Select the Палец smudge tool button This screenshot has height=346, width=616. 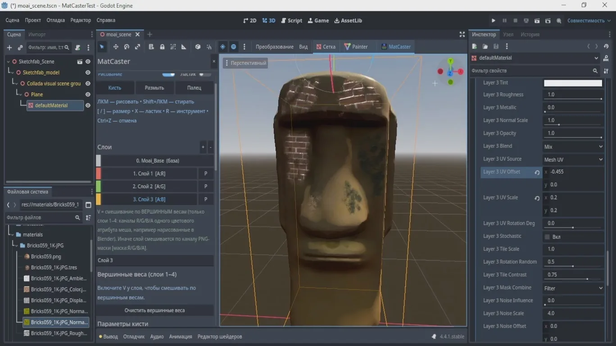tap(195, 88)
